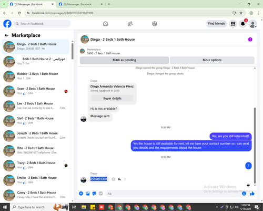The height and width of the screenshot is (211, 263).
Task: Choose a GIF in the composer
Action: (x=100, y=194)
